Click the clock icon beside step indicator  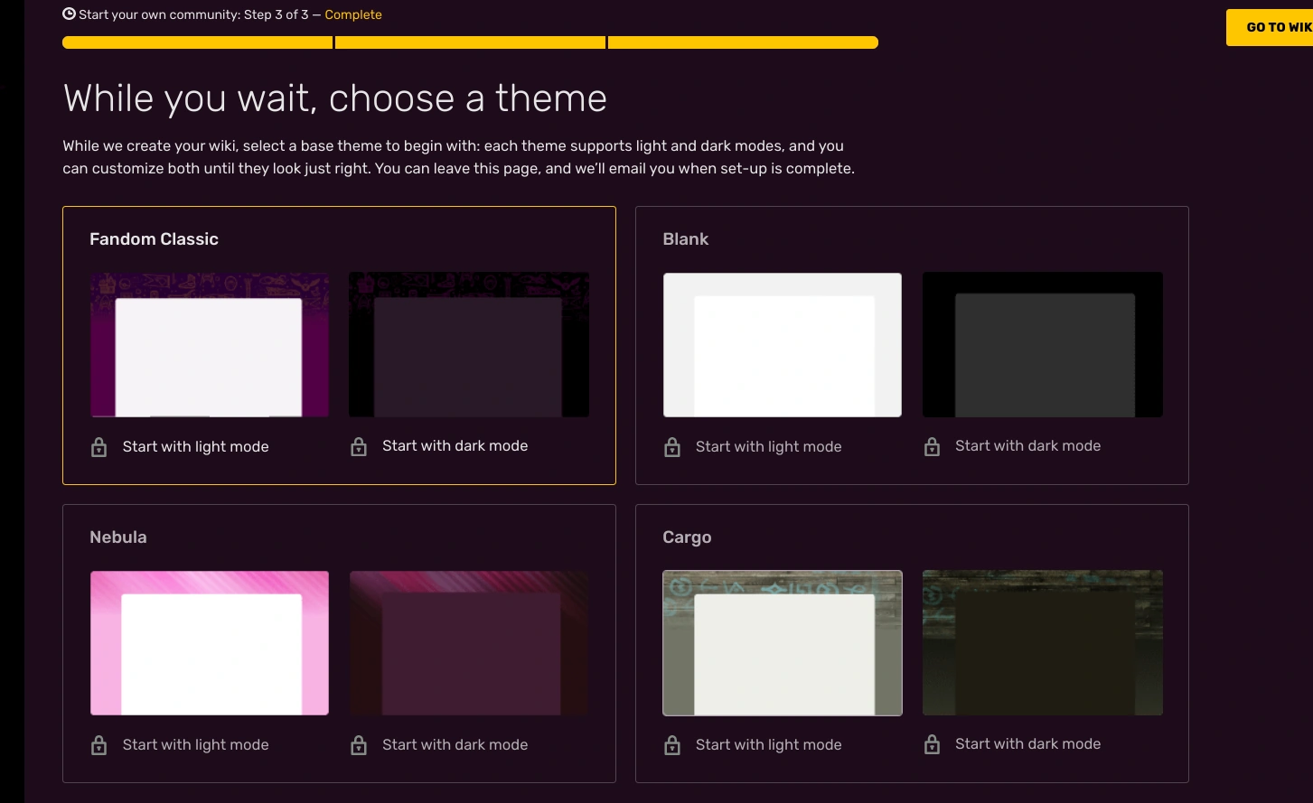[69, 14]
